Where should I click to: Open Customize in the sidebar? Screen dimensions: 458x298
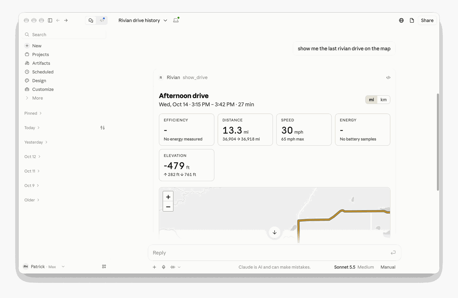tap(39, 89)
